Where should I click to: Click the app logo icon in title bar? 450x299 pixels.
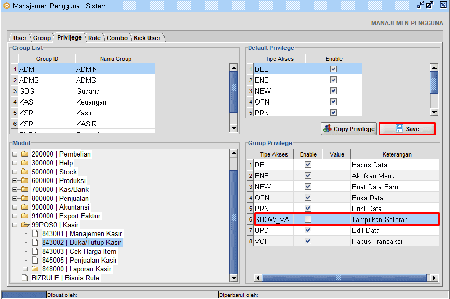pyautogui.click(x=6, y=6)
